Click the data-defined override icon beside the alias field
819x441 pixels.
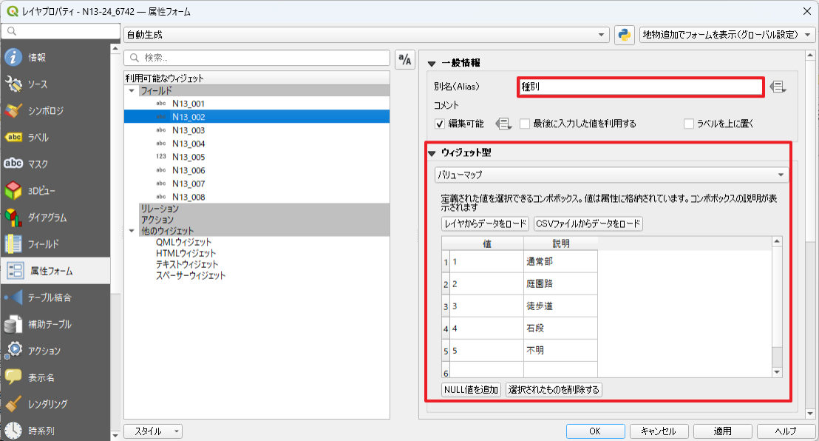coord(777,87)
